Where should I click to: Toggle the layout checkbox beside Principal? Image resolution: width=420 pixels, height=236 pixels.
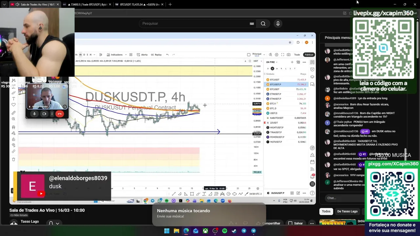click(249, 55)
